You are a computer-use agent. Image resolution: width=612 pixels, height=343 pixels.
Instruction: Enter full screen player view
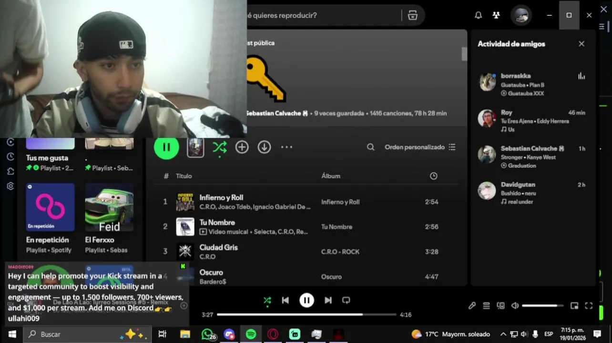point(589,306)
